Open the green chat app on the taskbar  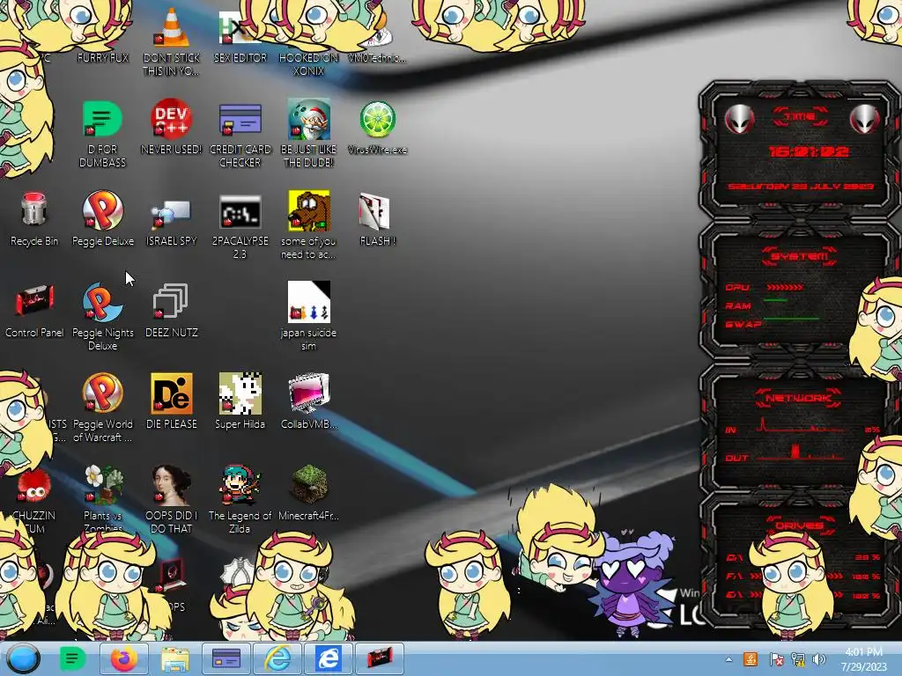[72, 658]
